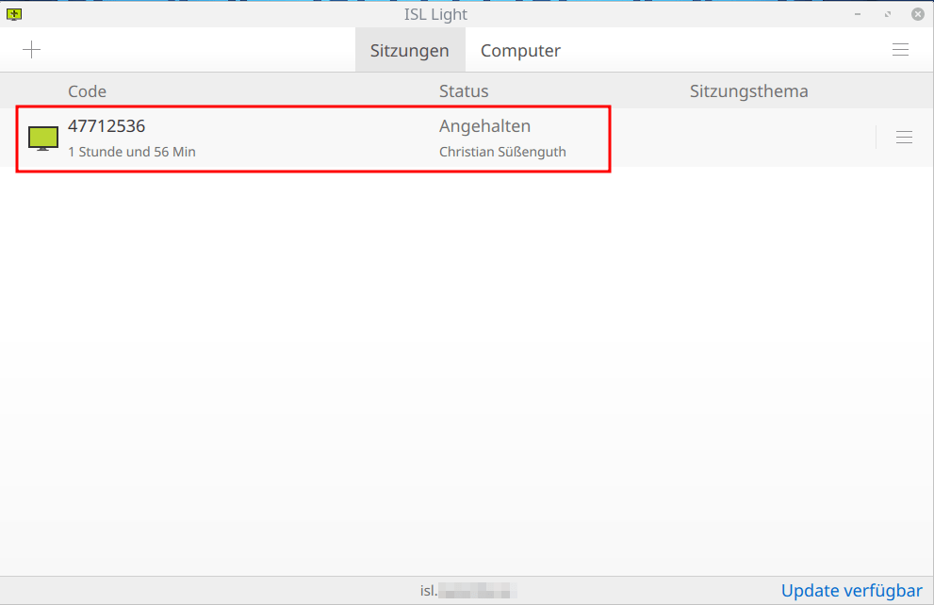Image resolution: width=934 pixels, height=605 pixels.
Task: Switch to the Computer tab
Action: point(520,51)
